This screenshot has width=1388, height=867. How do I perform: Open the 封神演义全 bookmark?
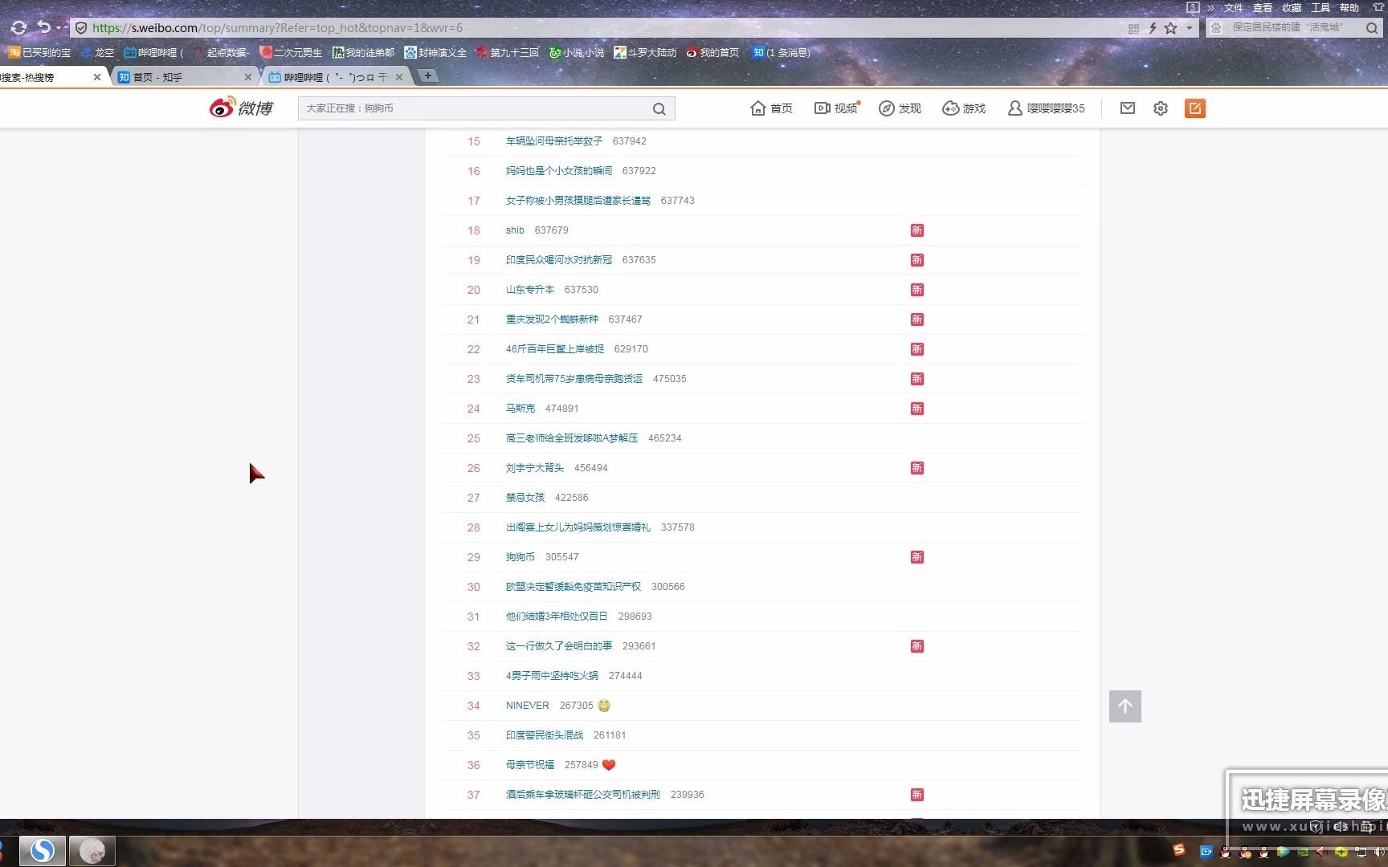coord(435,52)
